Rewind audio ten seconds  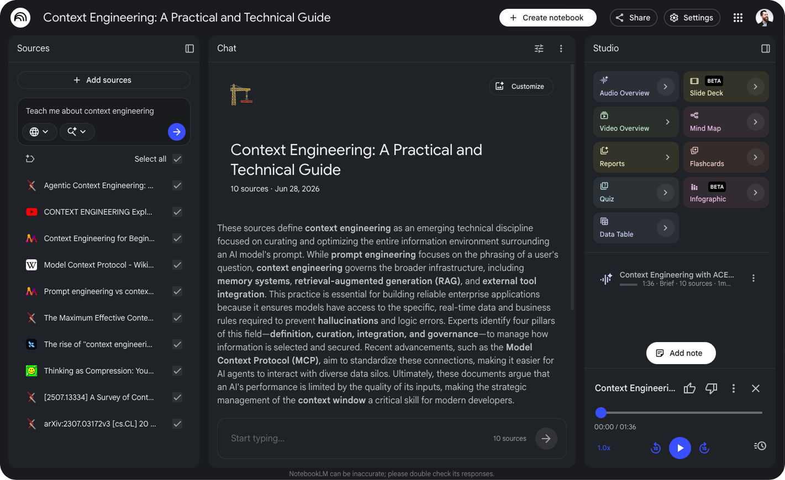tap(656, 448)
